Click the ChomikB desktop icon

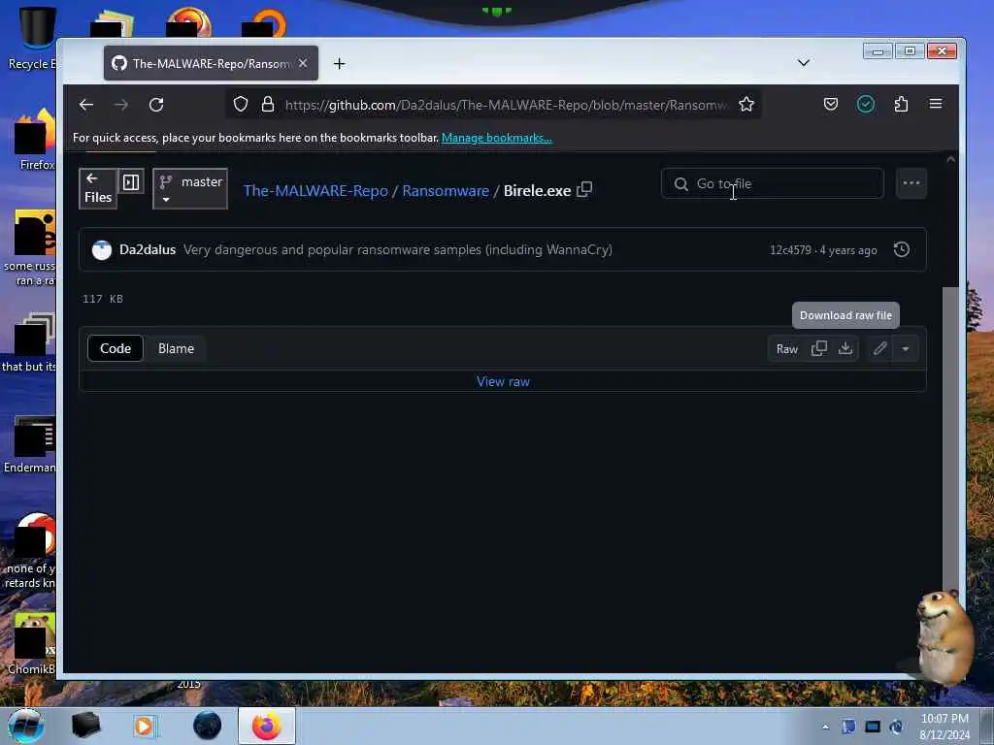(32, 643)
